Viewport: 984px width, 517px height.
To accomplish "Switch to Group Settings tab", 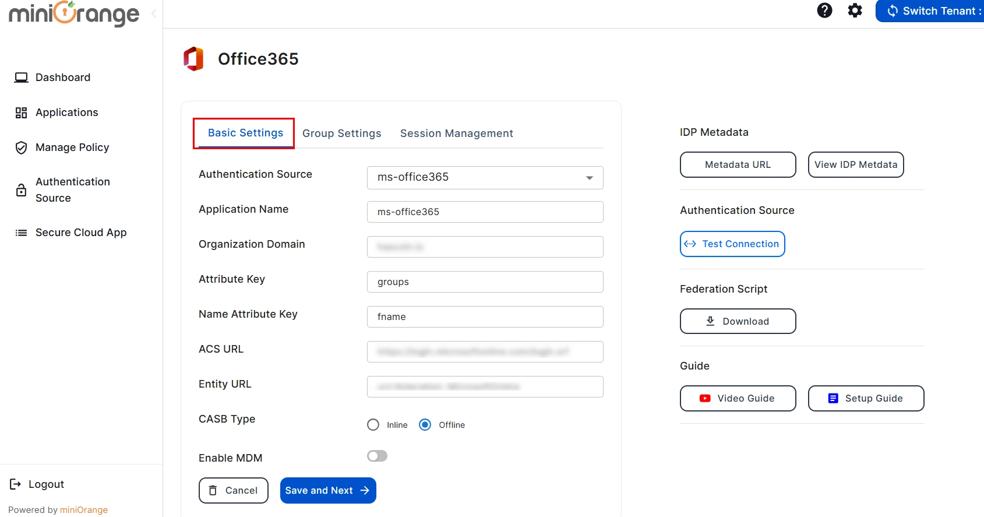I will [x=342, y=133].
